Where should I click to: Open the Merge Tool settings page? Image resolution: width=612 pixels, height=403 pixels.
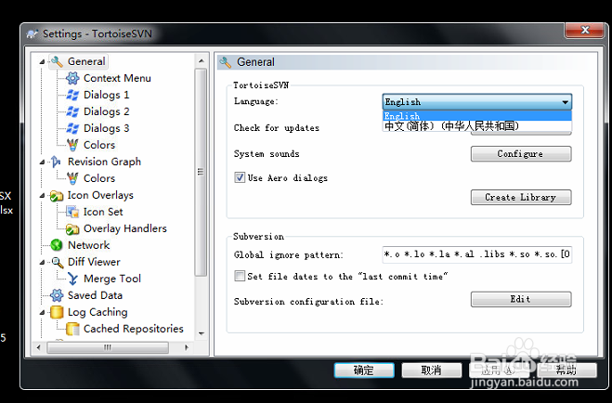112,279
